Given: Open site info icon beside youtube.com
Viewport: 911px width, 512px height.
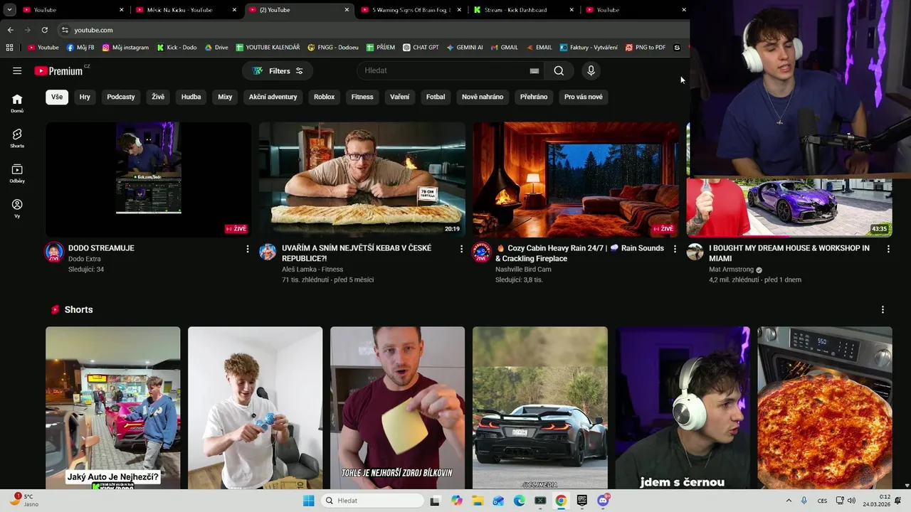Looking at the screenshot, I should [65, 30].
